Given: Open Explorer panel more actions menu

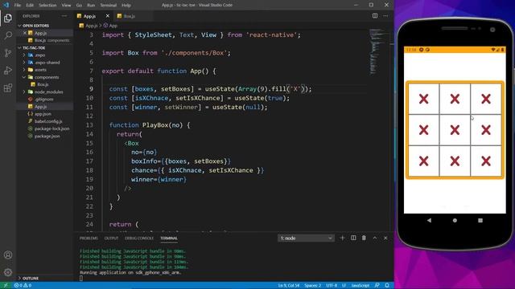Looking at the screenshot, I should point(64,16).
